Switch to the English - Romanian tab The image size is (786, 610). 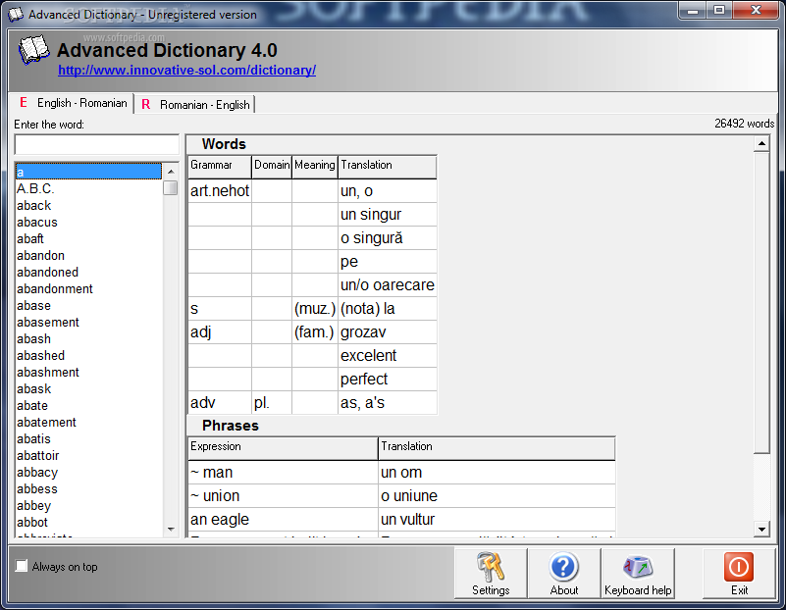(73, 103)
